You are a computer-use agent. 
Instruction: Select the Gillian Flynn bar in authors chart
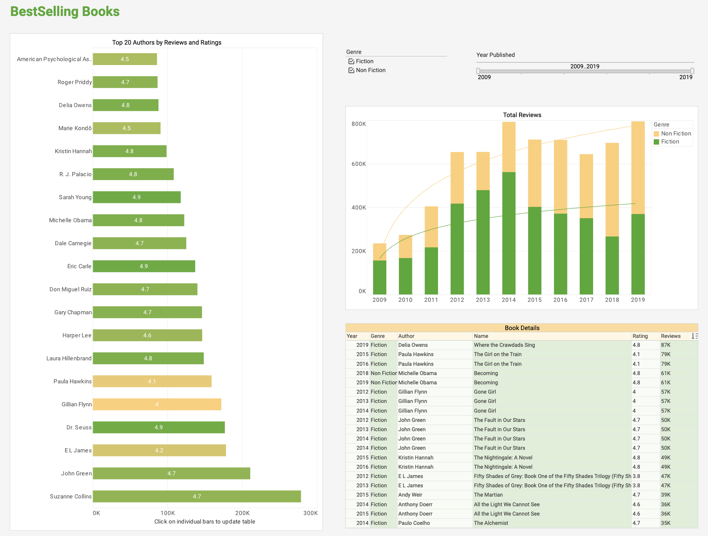tap(157, 404)
